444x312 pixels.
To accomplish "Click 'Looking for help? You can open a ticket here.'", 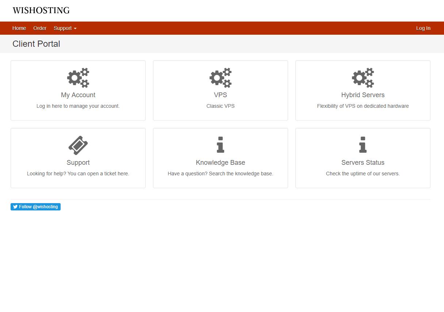I will [78, 174].
